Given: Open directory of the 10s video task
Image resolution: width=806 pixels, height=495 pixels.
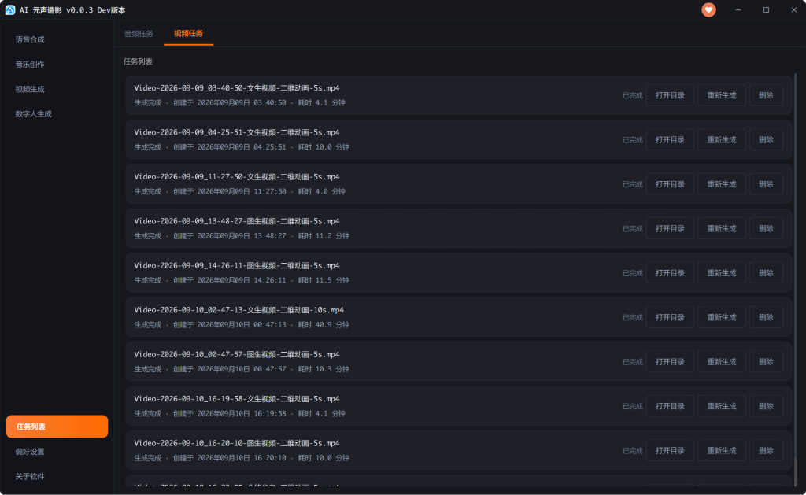Looking at the screenshot, I should tap(670, 318).
